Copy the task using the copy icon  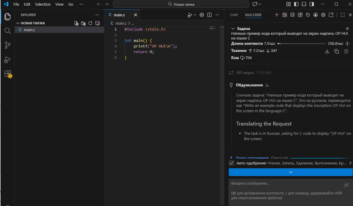click(336, 51)
